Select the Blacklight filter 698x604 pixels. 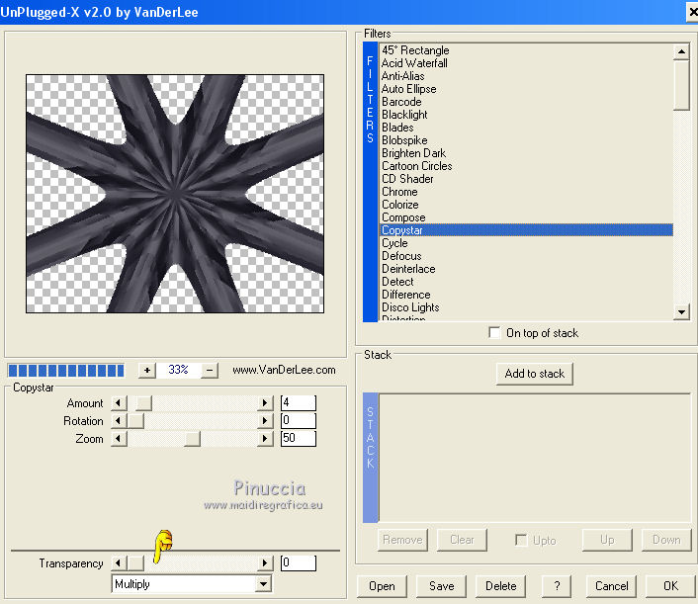click(526, 115)
